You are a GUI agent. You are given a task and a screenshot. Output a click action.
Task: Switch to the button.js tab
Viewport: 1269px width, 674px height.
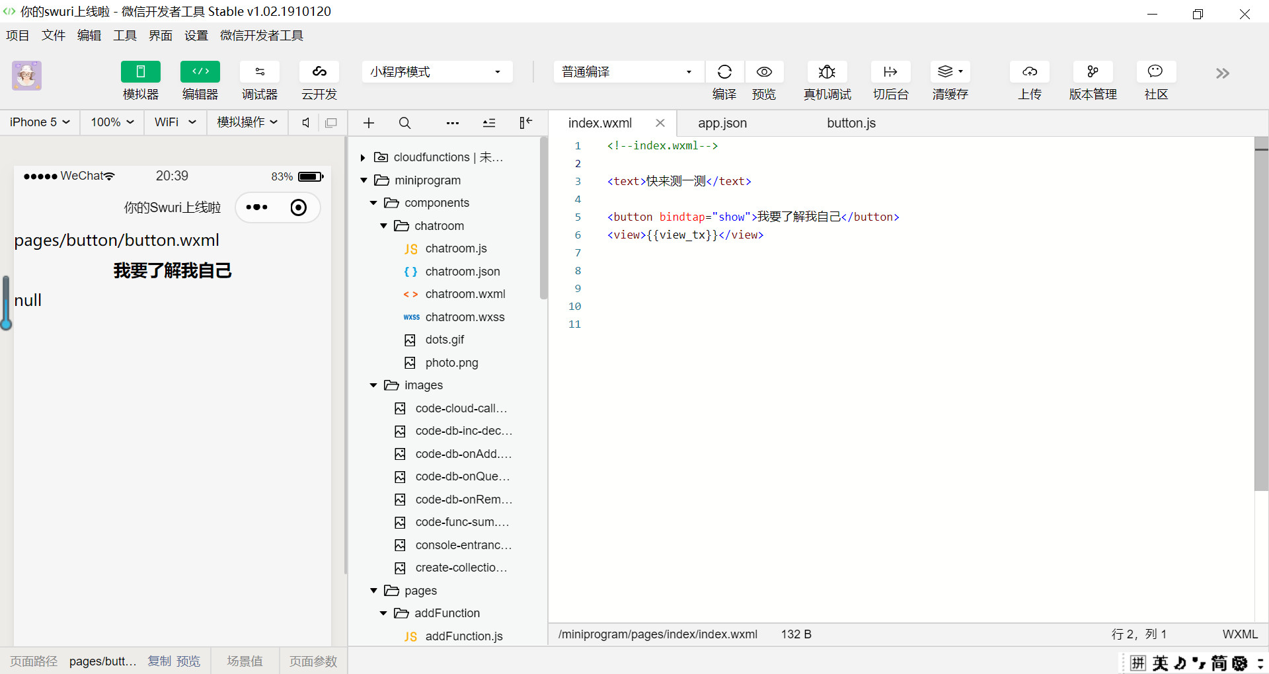pos(851,123)
